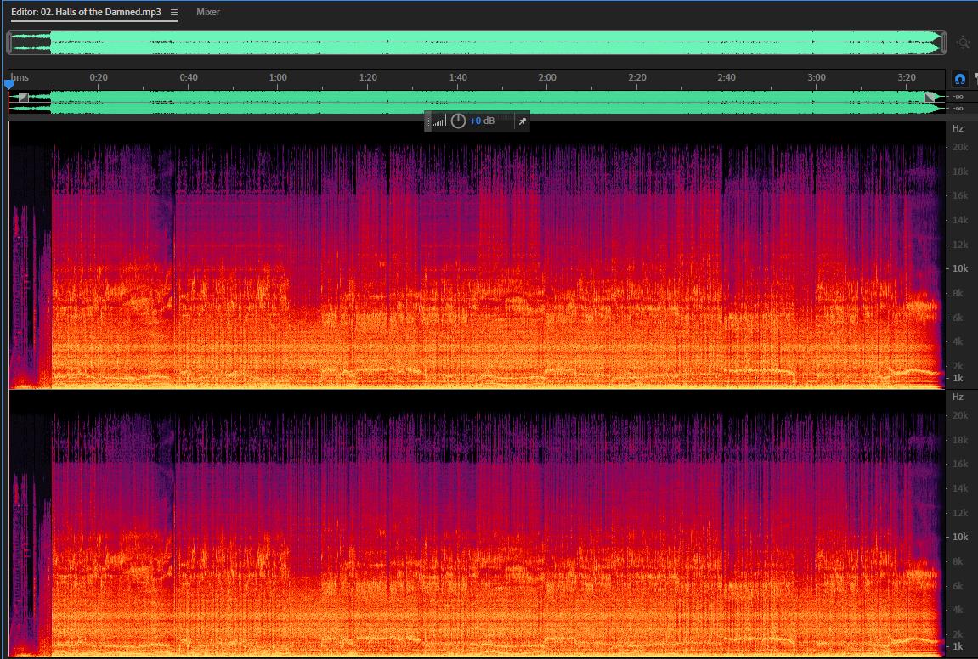Click the 16k label on lower frequency scale
Viewport: 978px width, 659px height.
(x=960, y=464)
